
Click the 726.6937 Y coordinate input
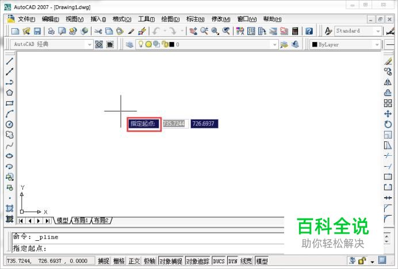click(204, 124)
